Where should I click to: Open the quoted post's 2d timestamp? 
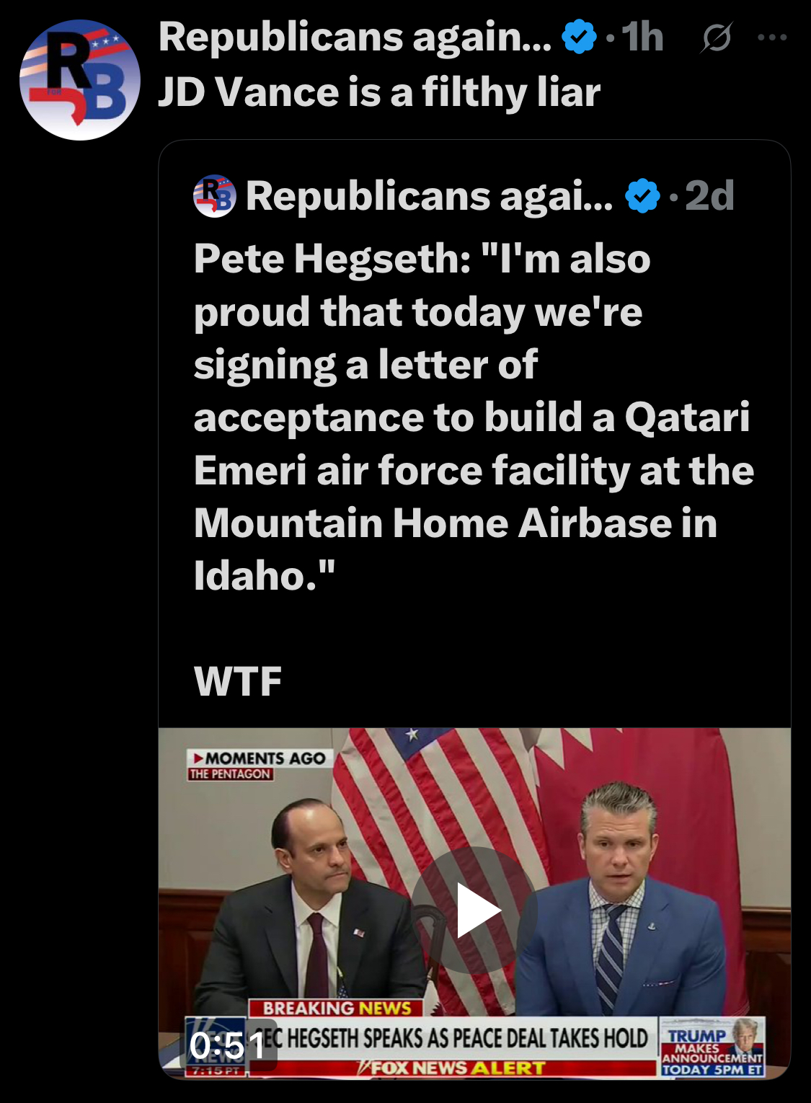(x=709, y=196)
